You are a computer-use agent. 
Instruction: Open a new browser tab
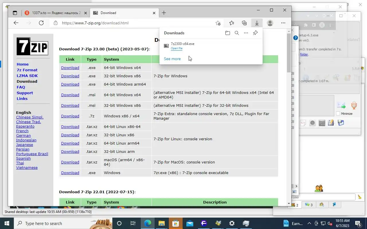tap(164, 13)
